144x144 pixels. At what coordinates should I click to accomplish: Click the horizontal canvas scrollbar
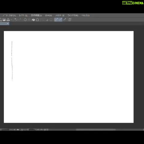click(x=96, y=130)
